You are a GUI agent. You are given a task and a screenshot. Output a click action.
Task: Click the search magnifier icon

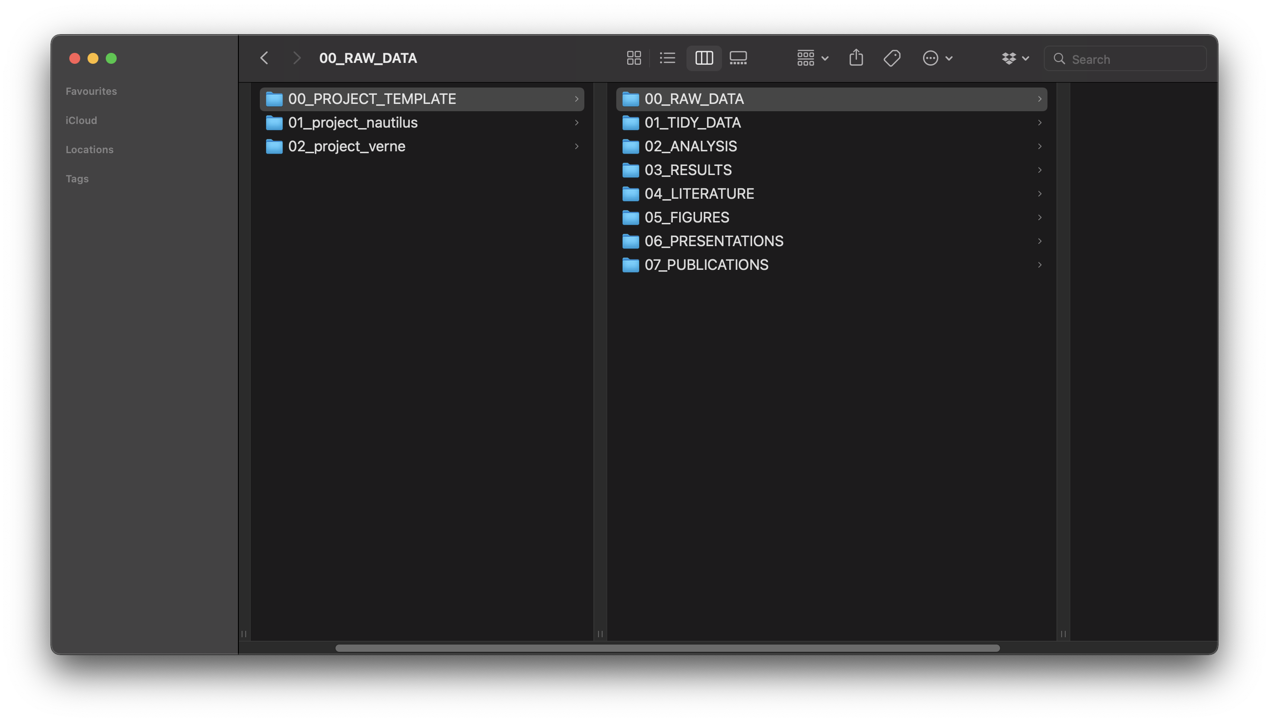coord(1059,59)
